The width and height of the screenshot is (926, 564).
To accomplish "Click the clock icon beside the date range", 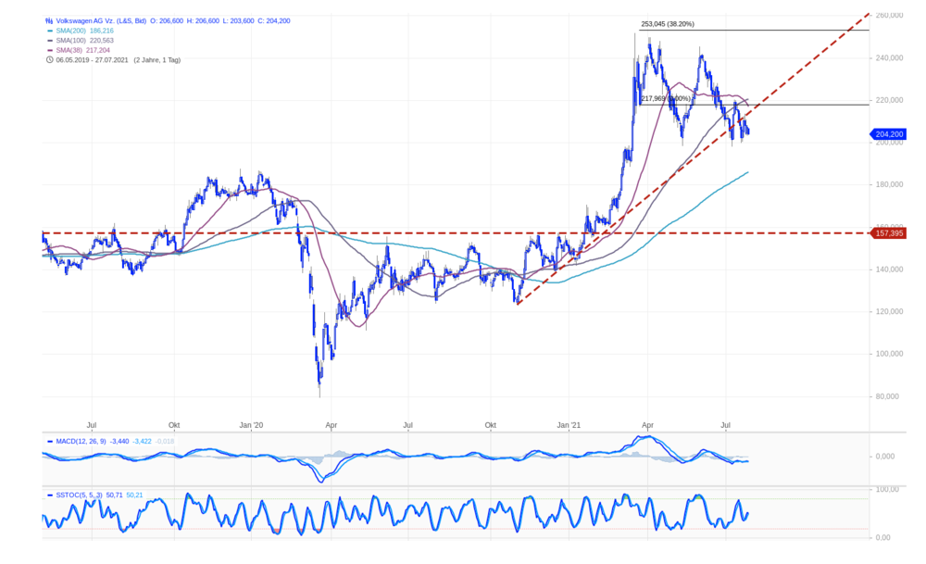I will point(50,60).
